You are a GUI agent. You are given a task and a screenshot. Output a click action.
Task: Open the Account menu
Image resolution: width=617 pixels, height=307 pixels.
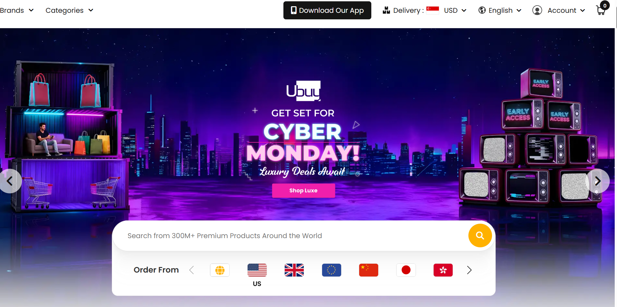coord(559,10)
